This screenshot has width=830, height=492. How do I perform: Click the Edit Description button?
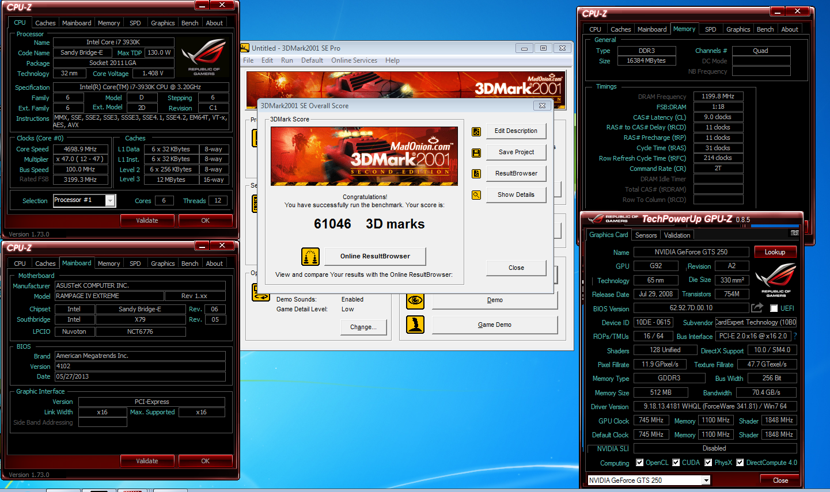point(516,131)
